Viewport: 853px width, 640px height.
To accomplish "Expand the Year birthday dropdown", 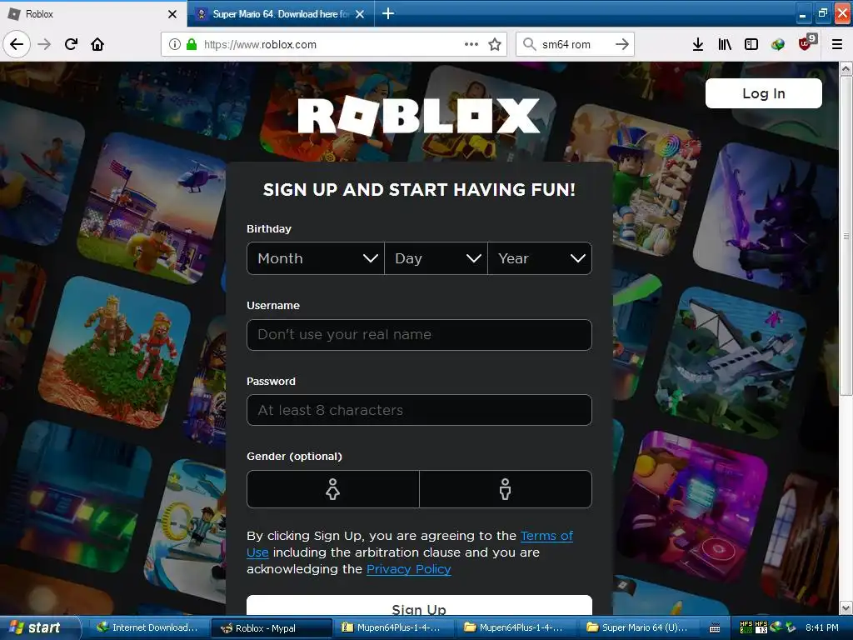I will coord(540,258).
